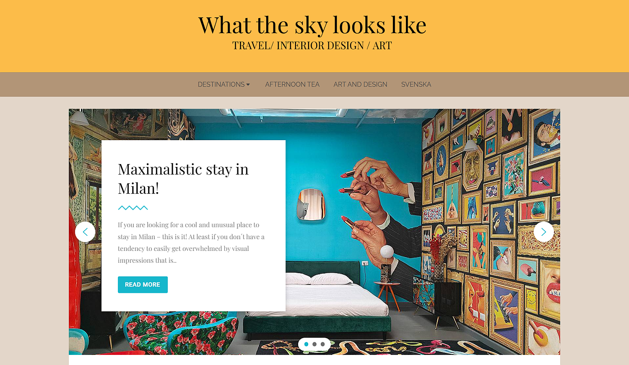Click the floral armchair in the slide photo

coord(176,334)
